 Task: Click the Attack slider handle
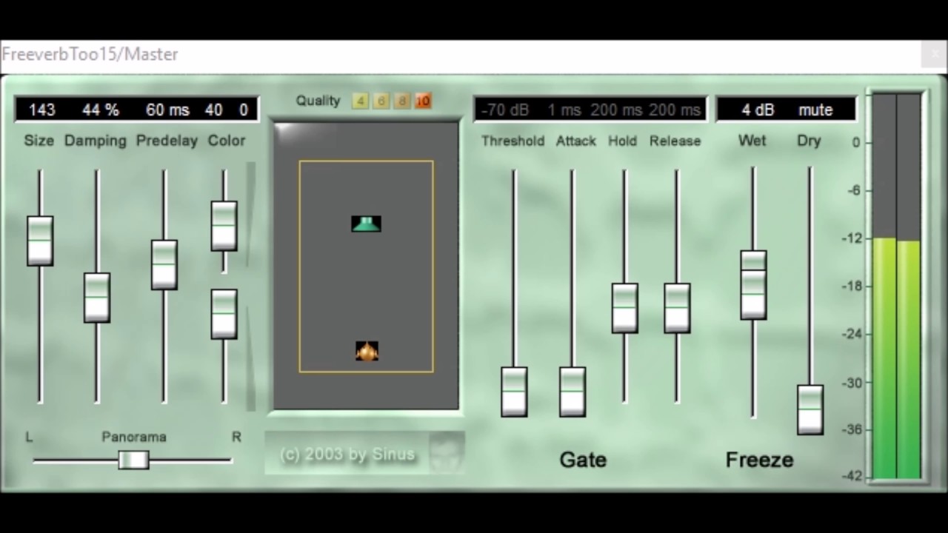[573, 392]
